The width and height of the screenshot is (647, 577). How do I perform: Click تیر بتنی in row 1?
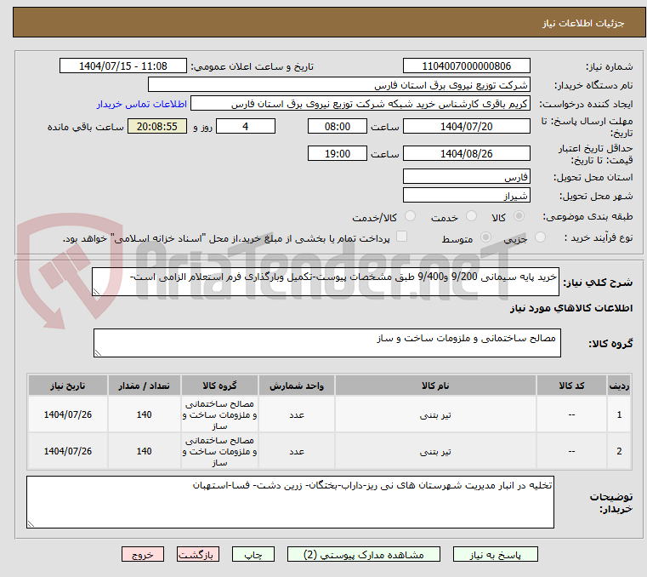coord(435,415)
